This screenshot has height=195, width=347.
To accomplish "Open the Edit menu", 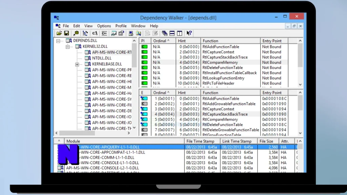I will click(77, 26).
